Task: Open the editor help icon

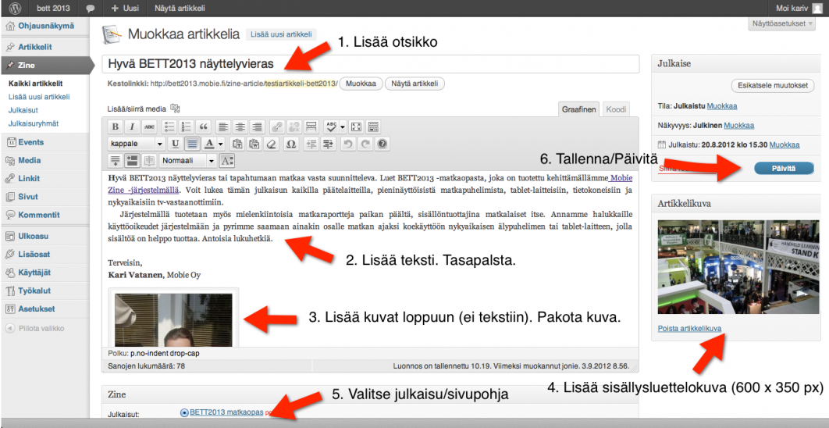Action: pos(382,144)
